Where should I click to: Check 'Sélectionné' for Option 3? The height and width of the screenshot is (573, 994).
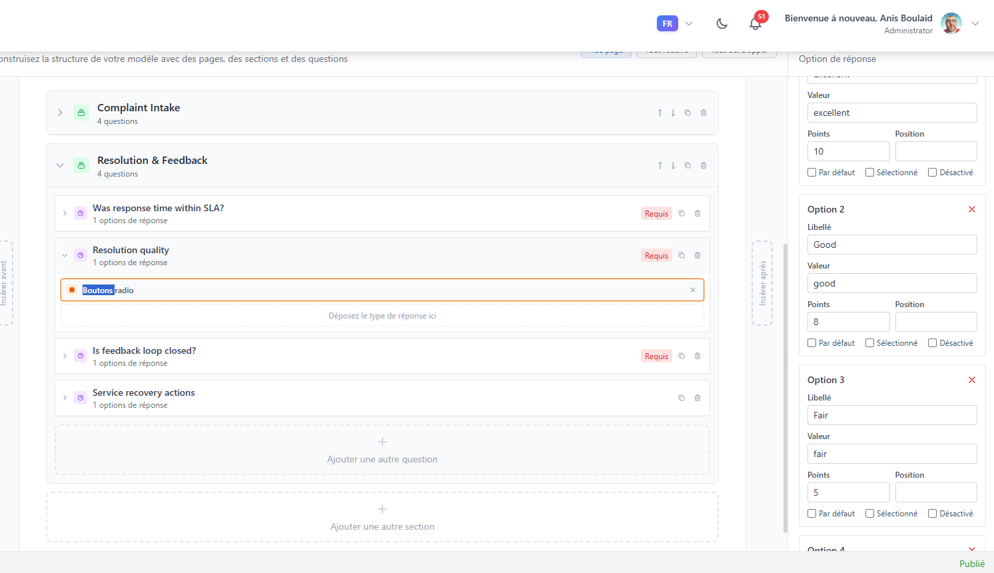pyautogui.click(x=869, y=513)
